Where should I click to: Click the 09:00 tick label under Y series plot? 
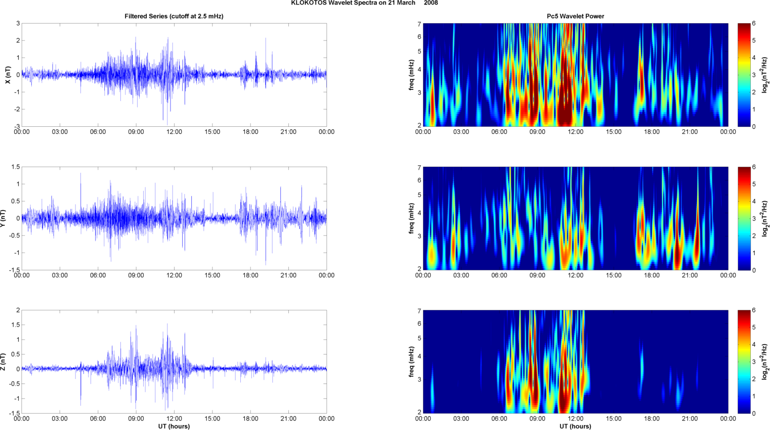tap(136, 275)
